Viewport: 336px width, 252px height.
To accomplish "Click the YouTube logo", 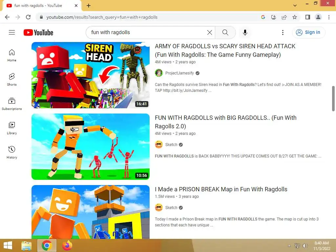I will click(x=38, y=32).
